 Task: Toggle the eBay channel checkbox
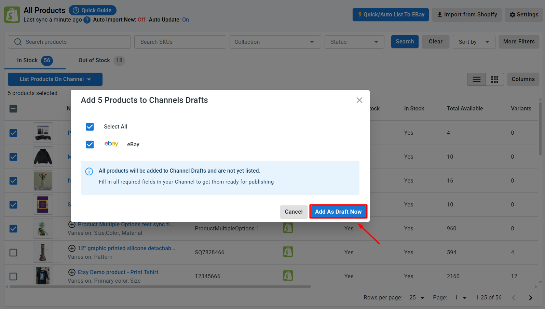pyautogui.click(x=90, y=145)
